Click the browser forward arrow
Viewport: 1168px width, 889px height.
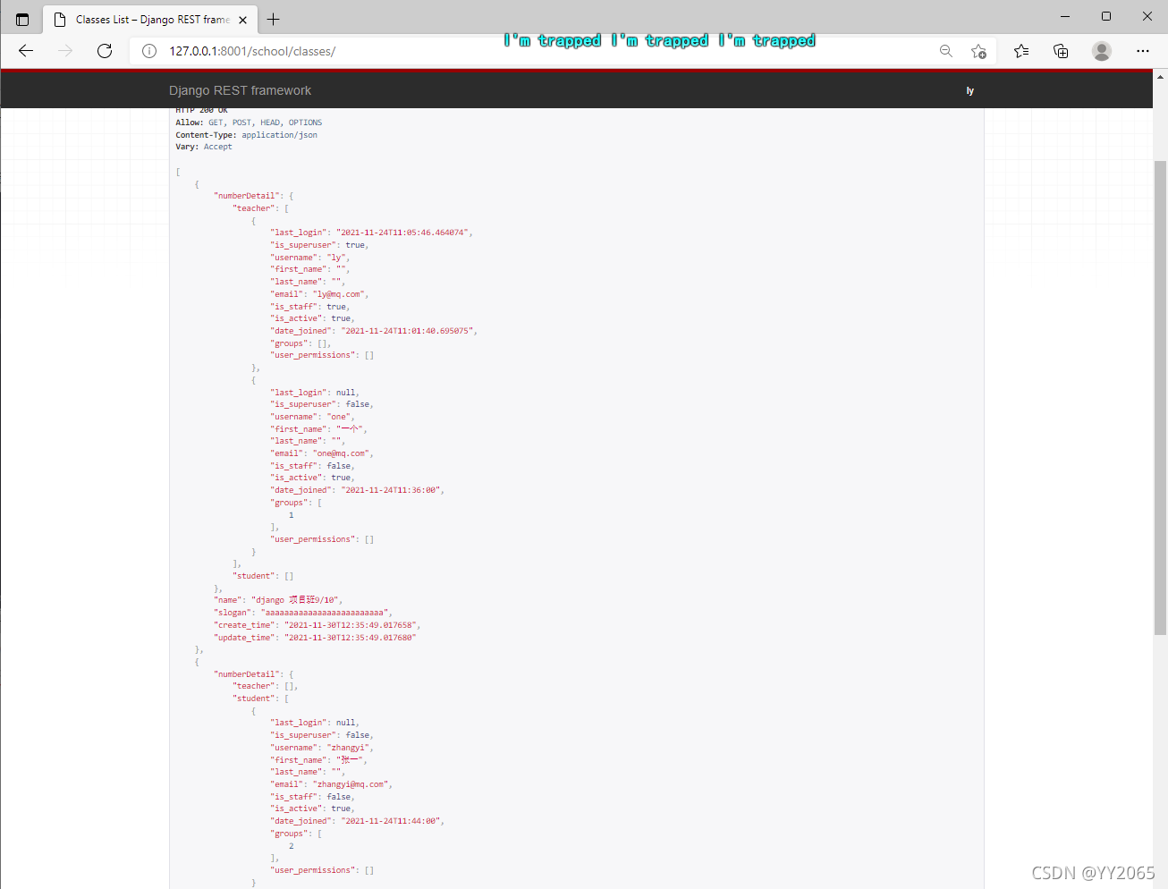click(x=65, y=51)
